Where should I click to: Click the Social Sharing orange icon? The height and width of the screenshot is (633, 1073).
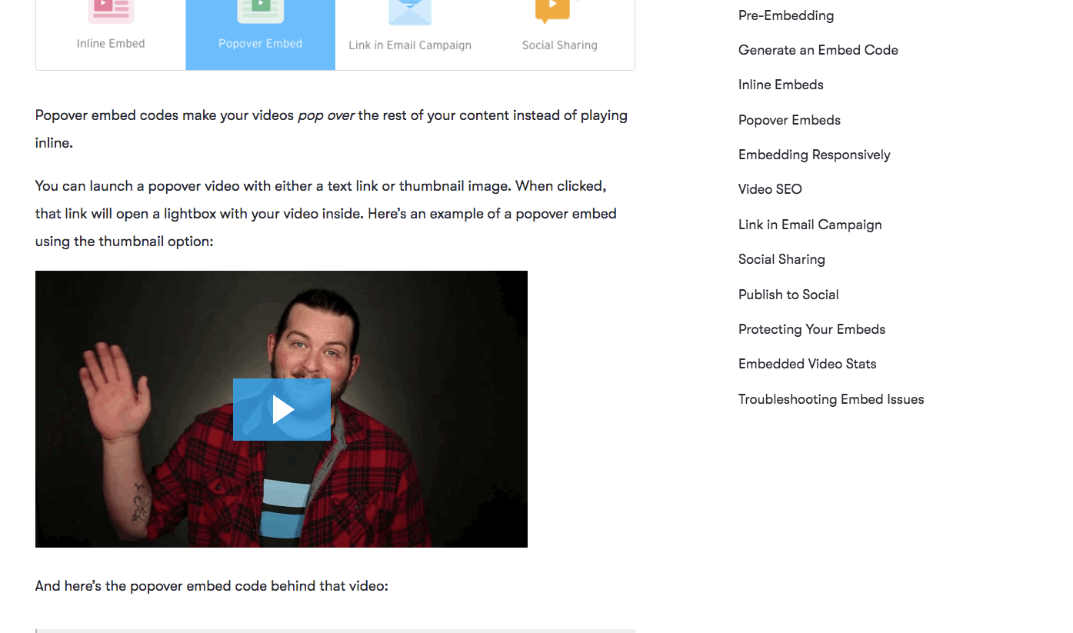(x=553, y=11)
